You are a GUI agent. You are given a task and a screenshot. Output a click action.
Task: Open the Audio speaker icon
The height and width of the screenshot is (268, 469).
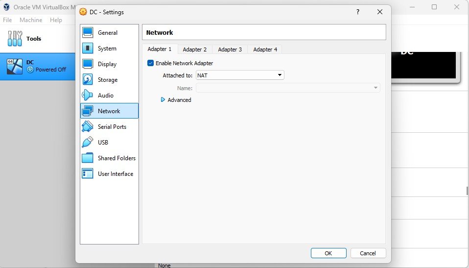[88, 95]
